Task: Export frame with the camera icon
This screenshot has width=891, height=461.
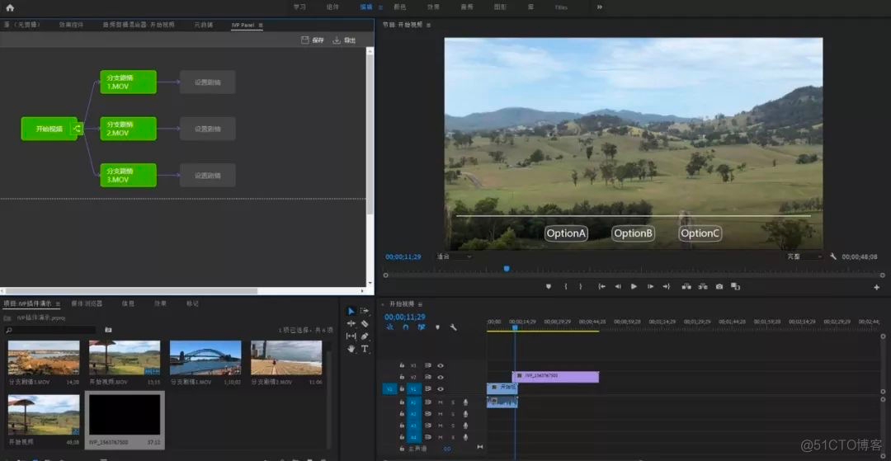Action: [x=719, y=286]
